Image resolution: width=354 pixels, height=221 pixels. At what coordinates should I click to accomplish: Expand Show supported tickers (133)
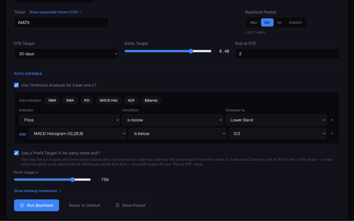[55, 12]
